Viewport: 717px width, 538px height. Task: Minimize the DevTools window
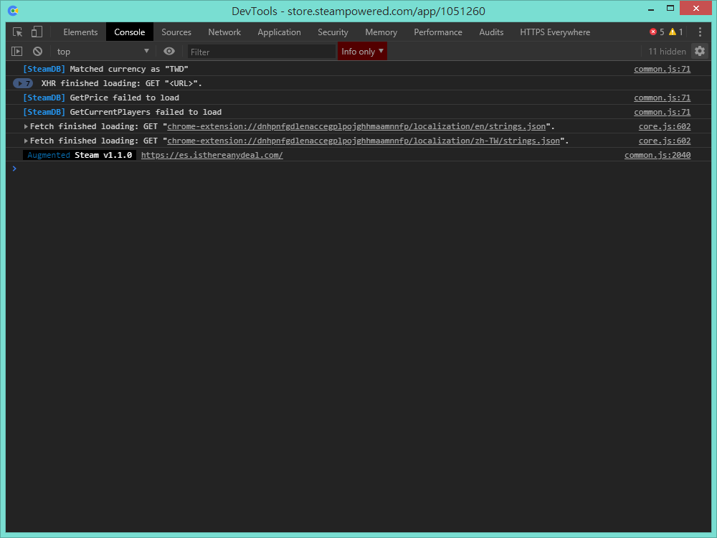(651, 9)
